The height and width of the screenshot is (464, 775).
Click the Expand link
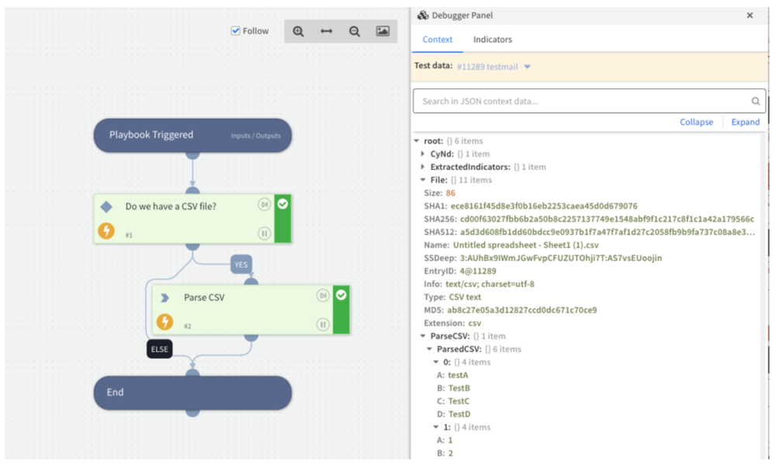coord(745,122)
